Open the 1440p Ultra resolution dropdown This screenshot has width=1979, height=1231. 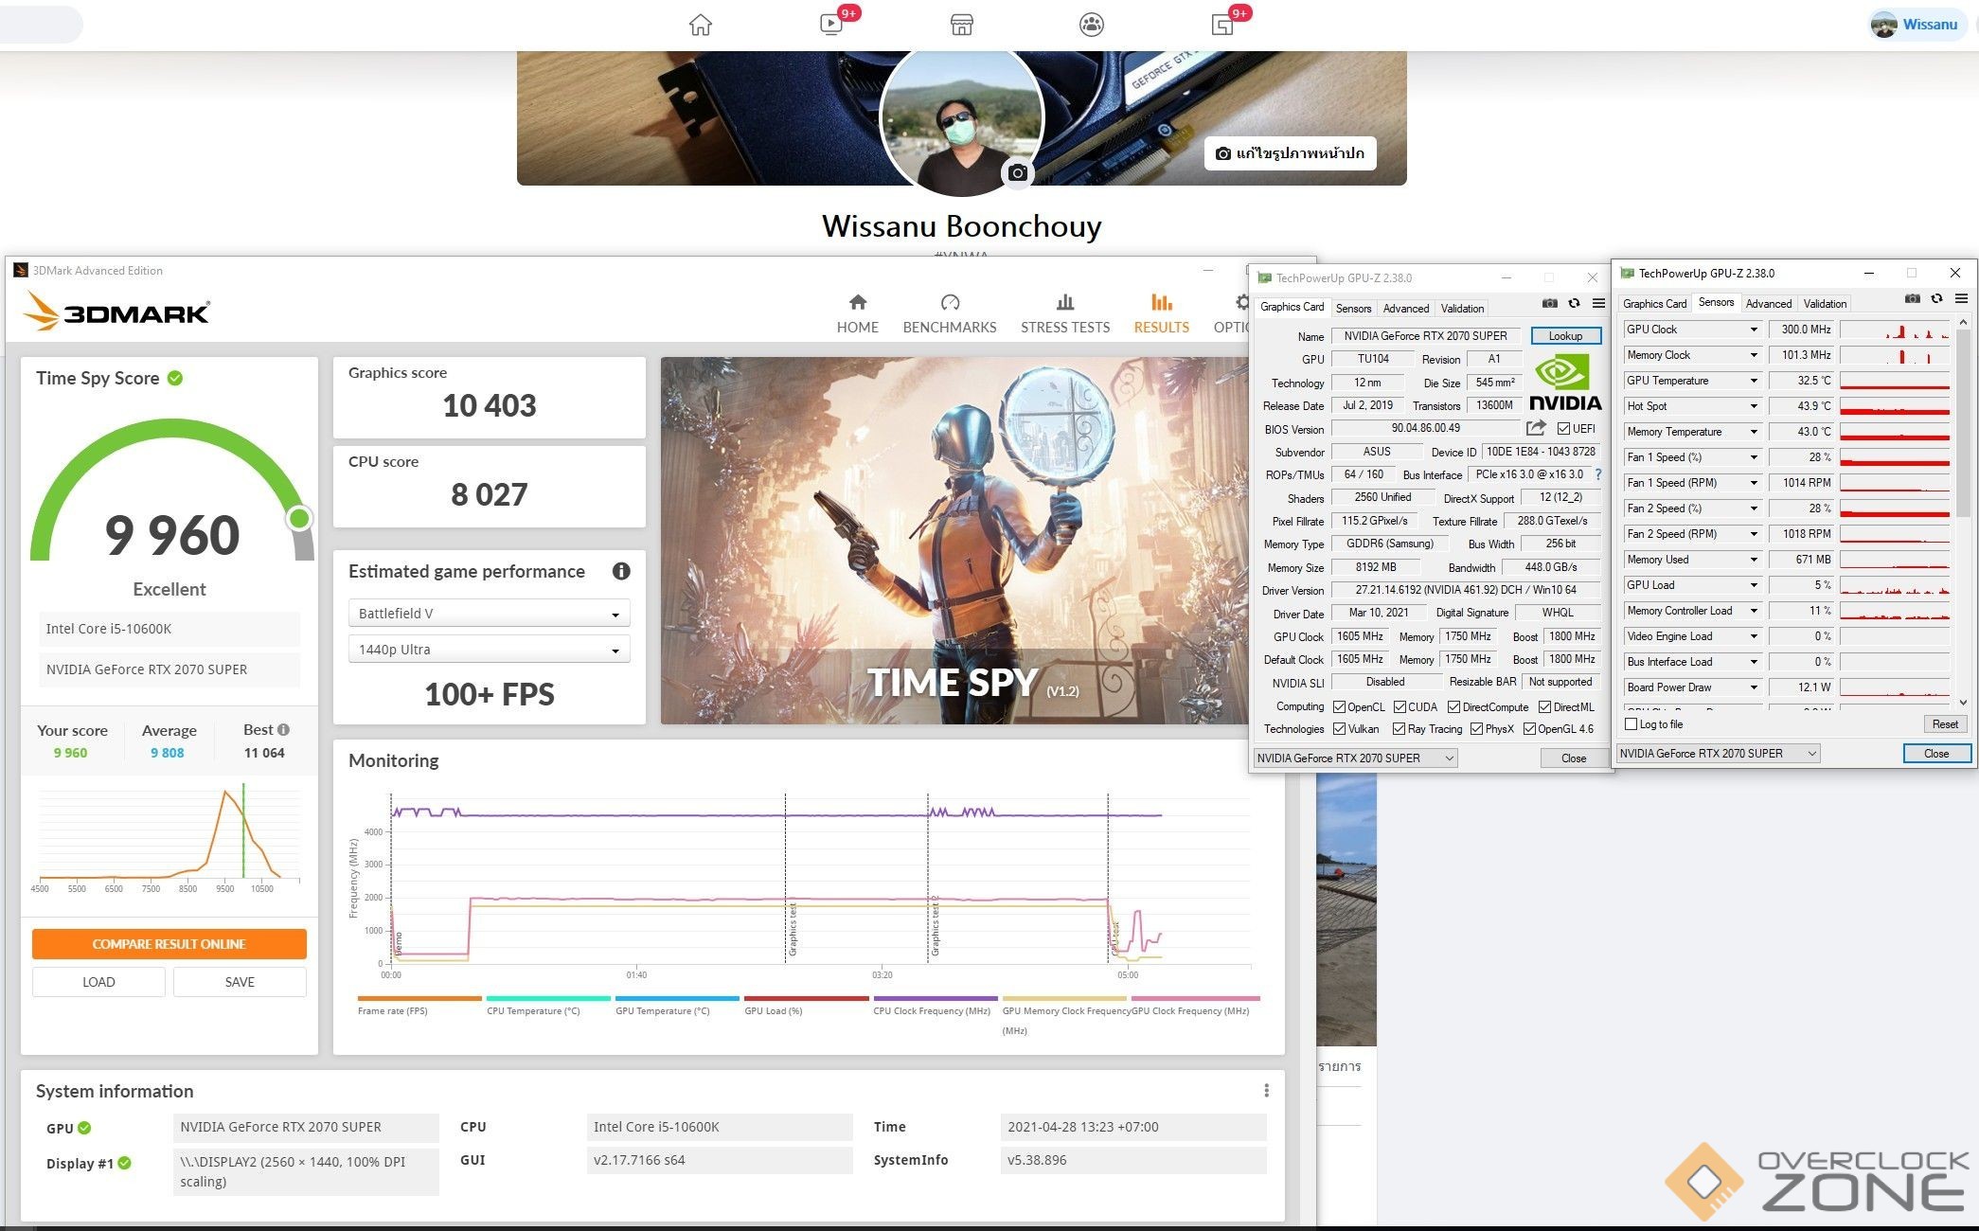point(489,650)
